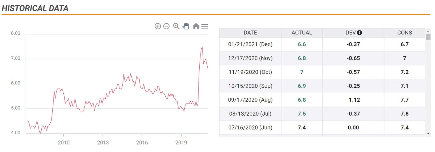Click actual value 7.5 for July
Viewport: 435px width, 152px height.
302,114
